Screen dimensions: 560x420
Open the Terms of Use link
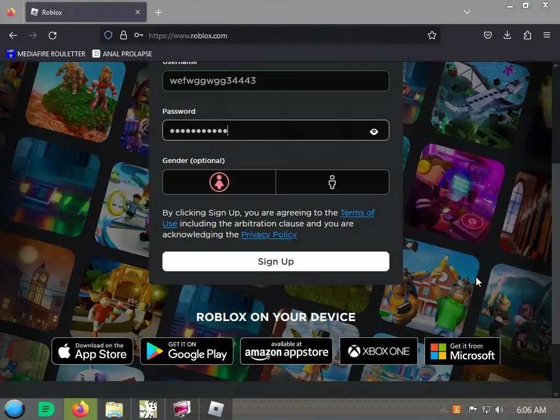[x=357, y=213]
